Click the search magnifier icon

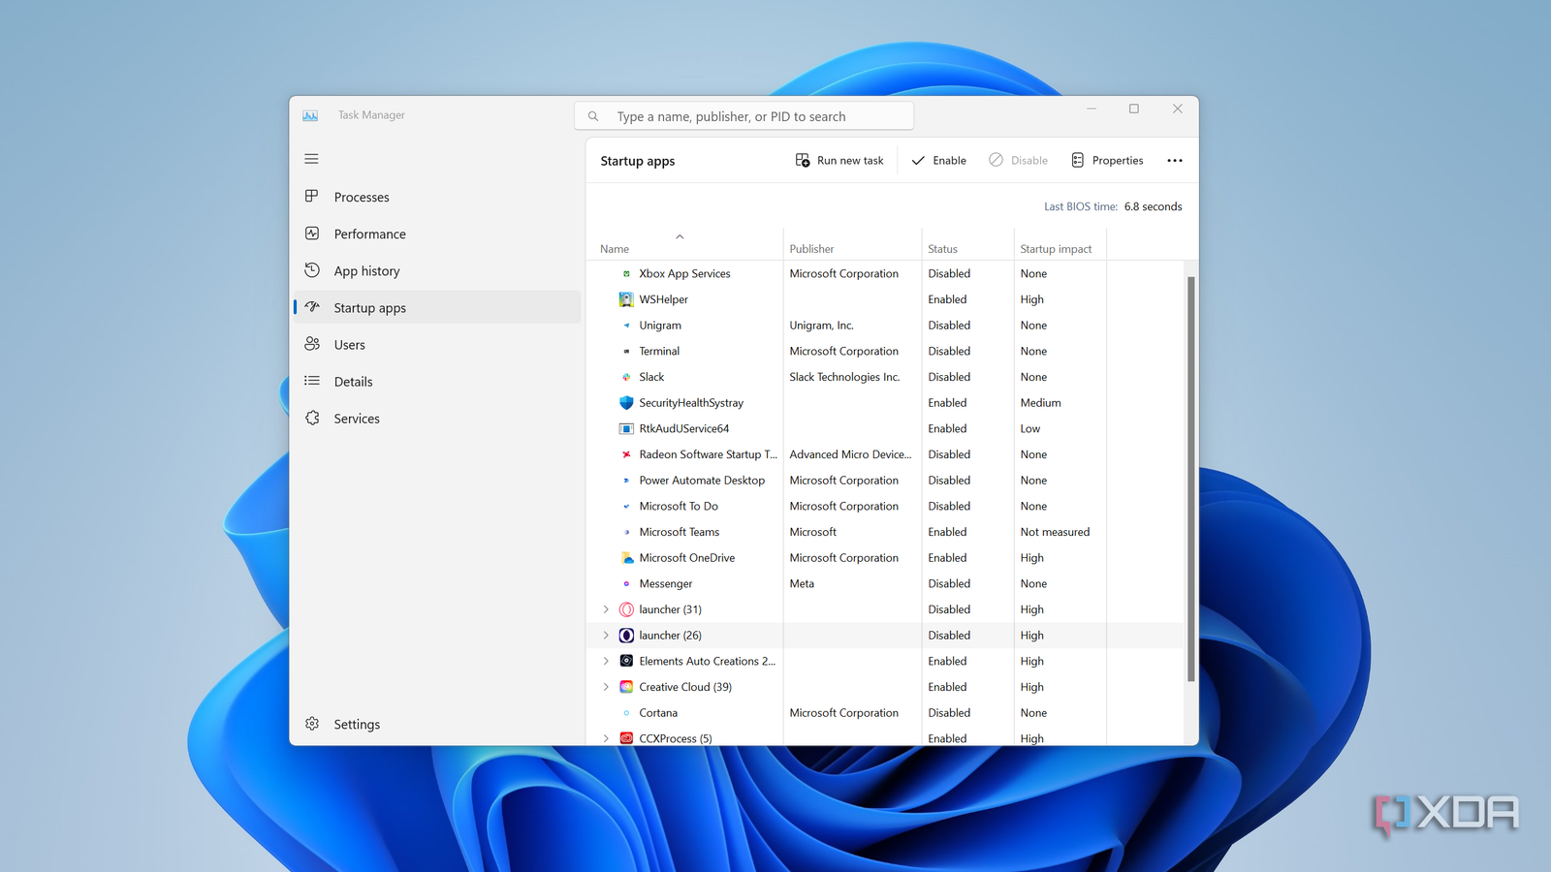coord(593,115)
